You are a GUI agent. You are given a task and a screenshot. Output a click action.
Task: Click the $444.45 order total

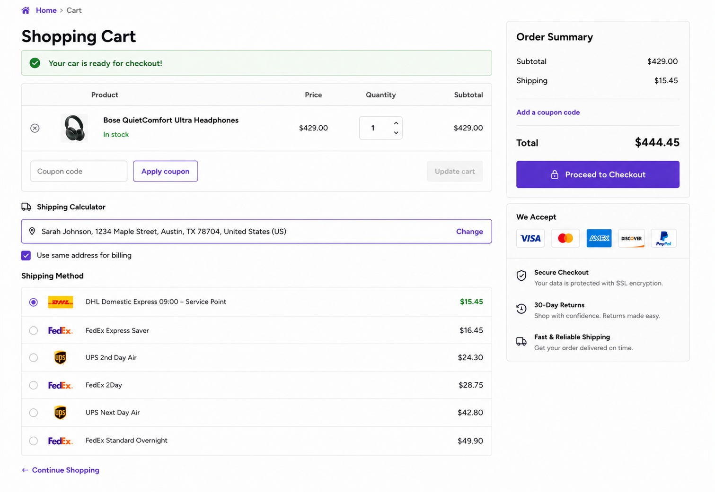click(657, 142)
